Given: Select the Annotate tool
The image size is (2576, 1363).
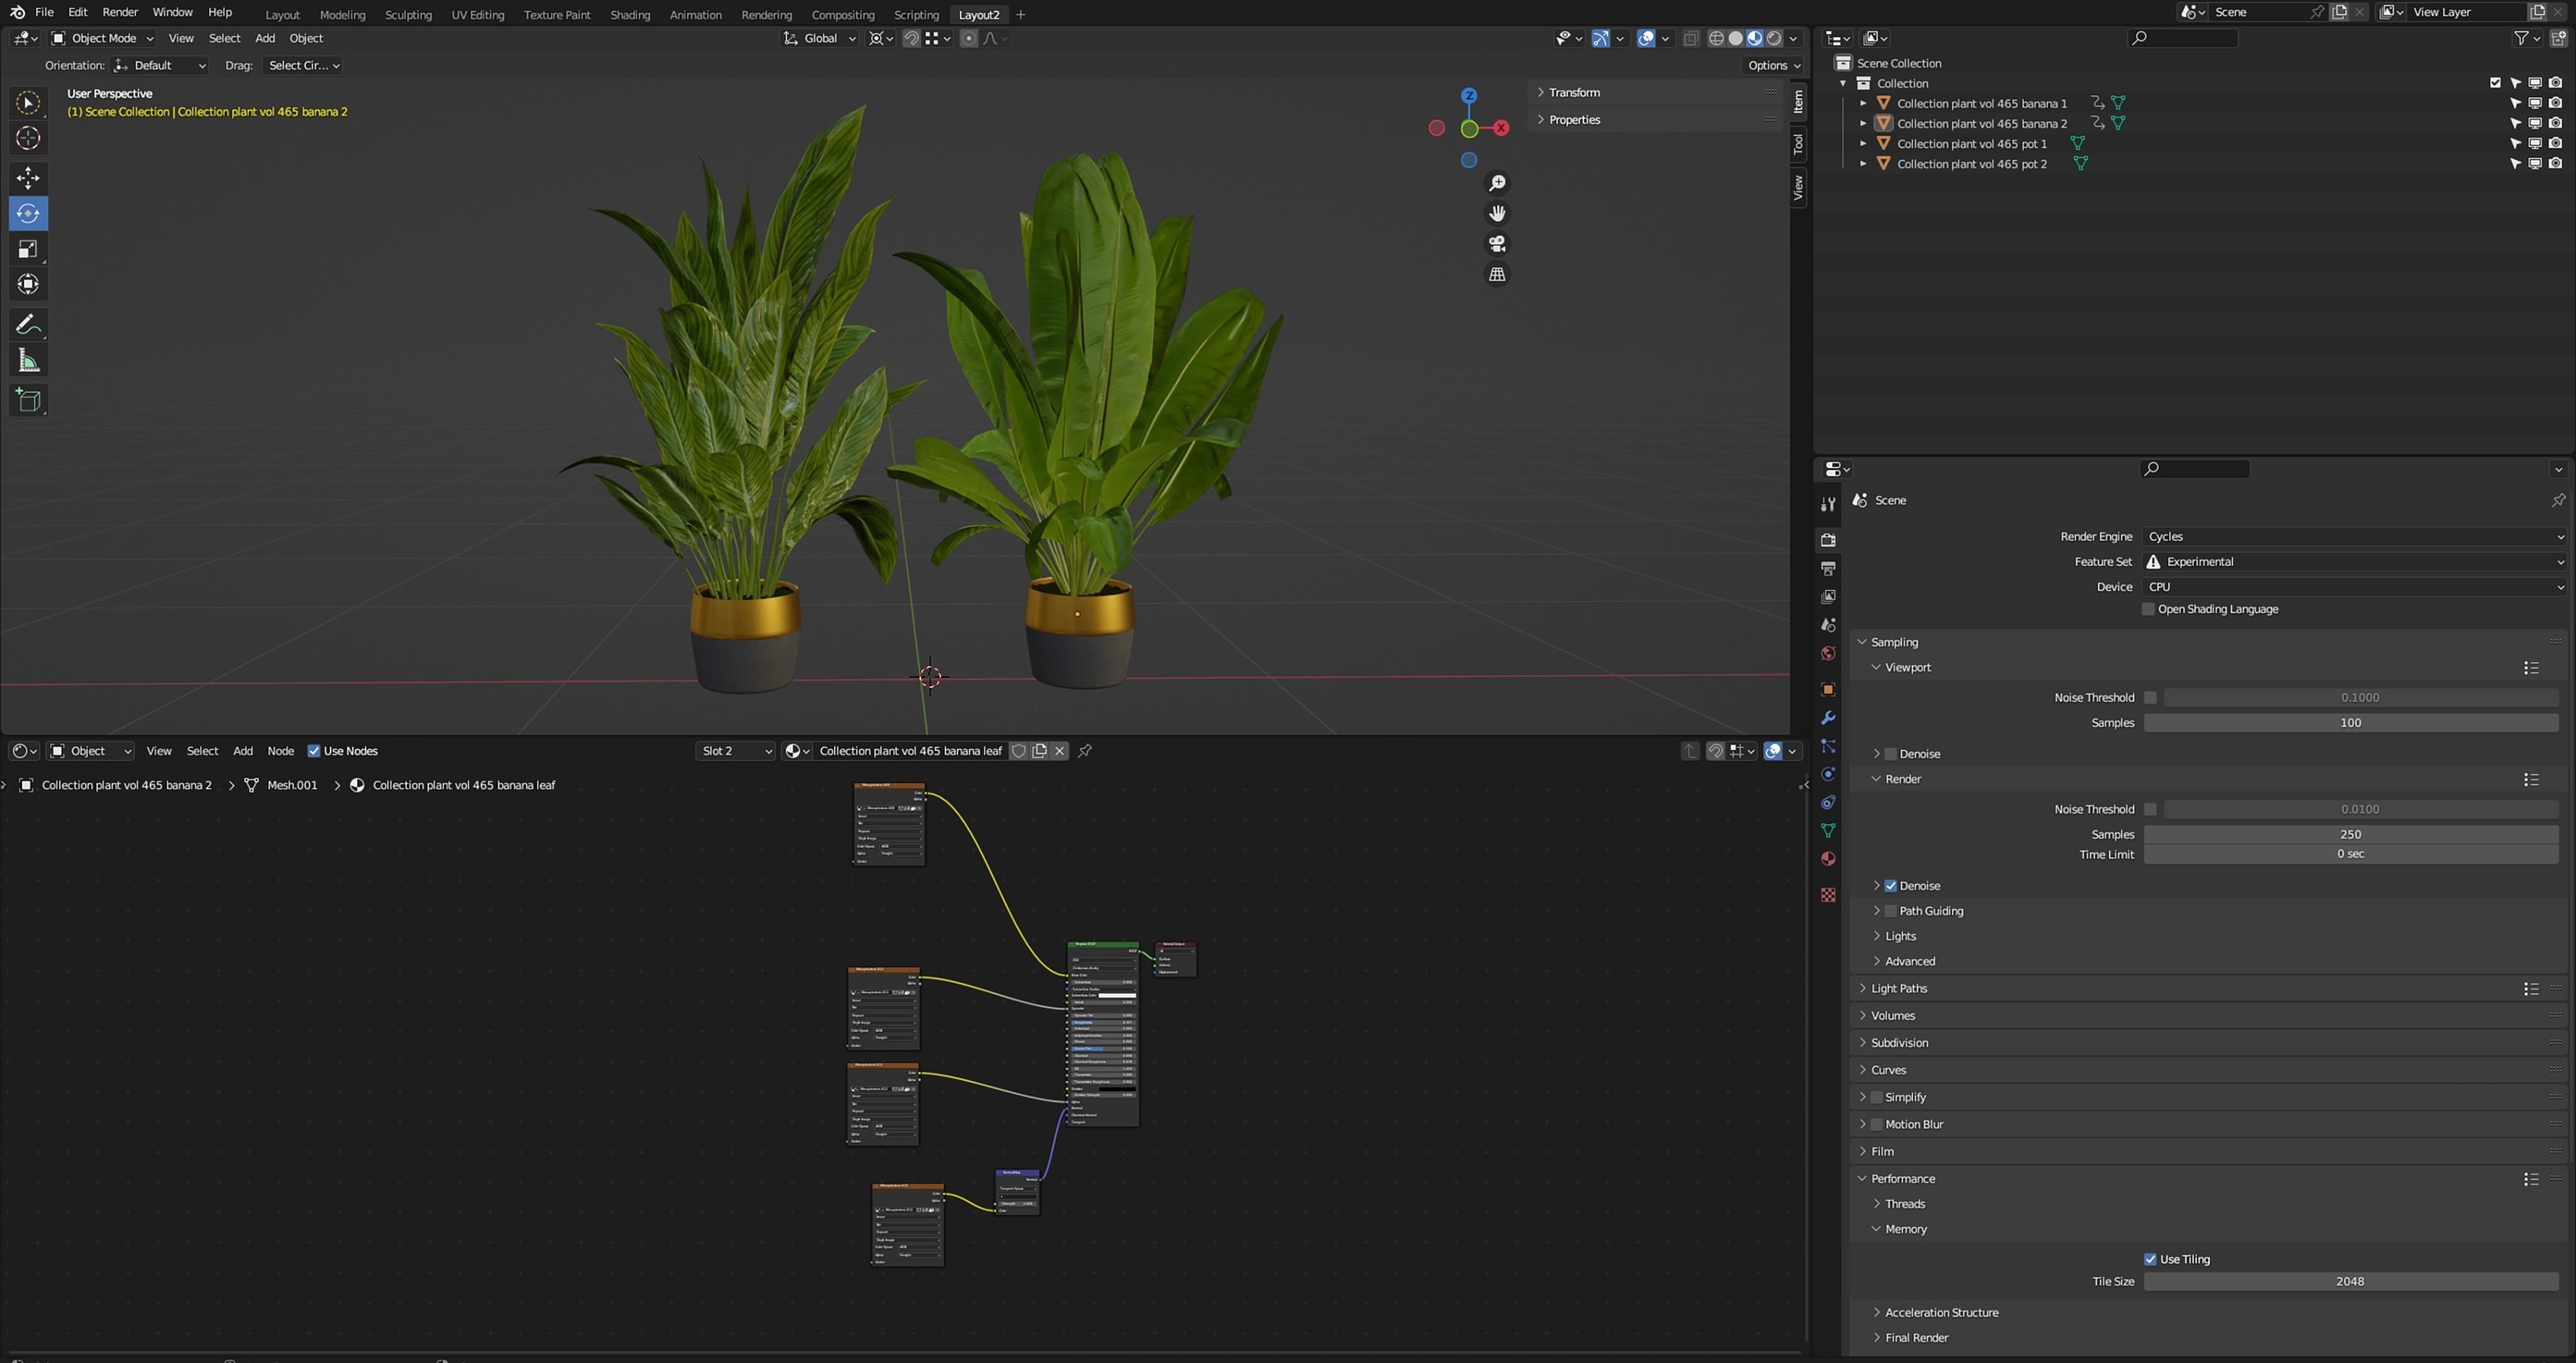Looking at the screenshot, I should (x=28, y=325).
